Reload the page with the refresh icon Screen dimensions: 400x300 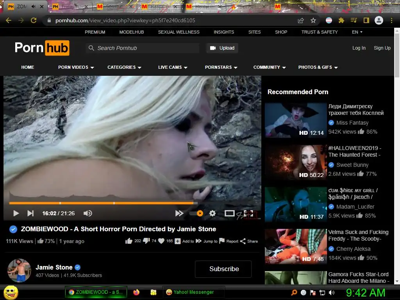click(34, 20)
